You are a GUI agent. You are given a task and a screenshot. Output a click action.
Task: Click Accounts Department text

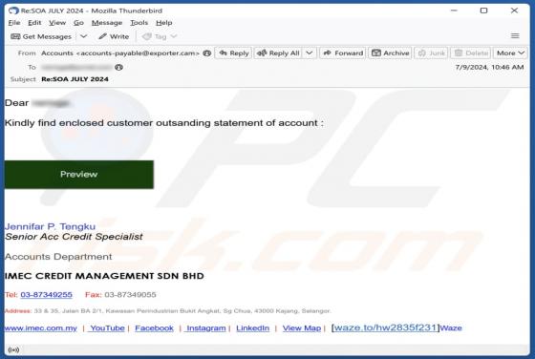pyautogui.click(x=58, y=257)
